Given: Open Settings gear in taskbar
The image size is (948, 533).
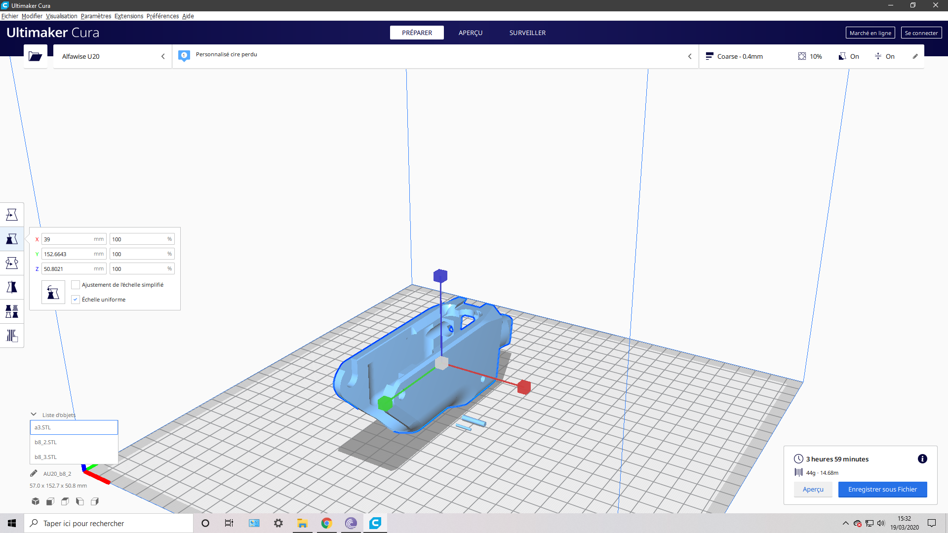Looking at the screenshot, I should (278, 523).
